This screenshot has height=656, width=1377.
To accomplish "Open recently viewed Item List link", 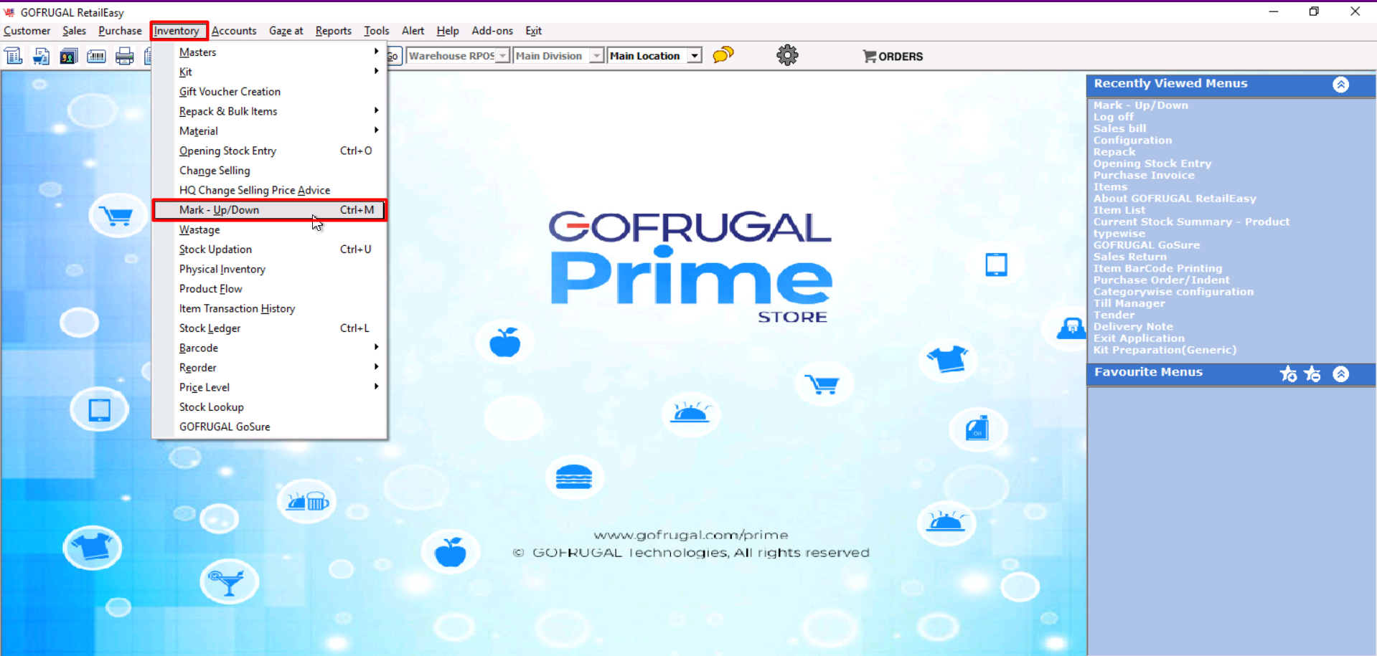I will point(1119,210).
